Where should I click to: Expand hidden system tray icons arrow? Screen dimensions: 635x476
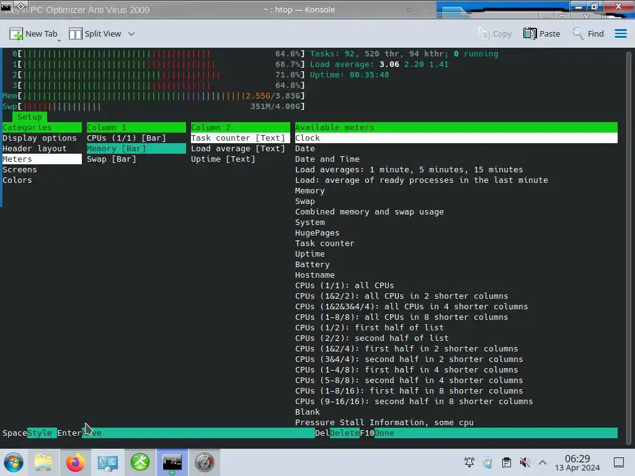coord(543,462)
